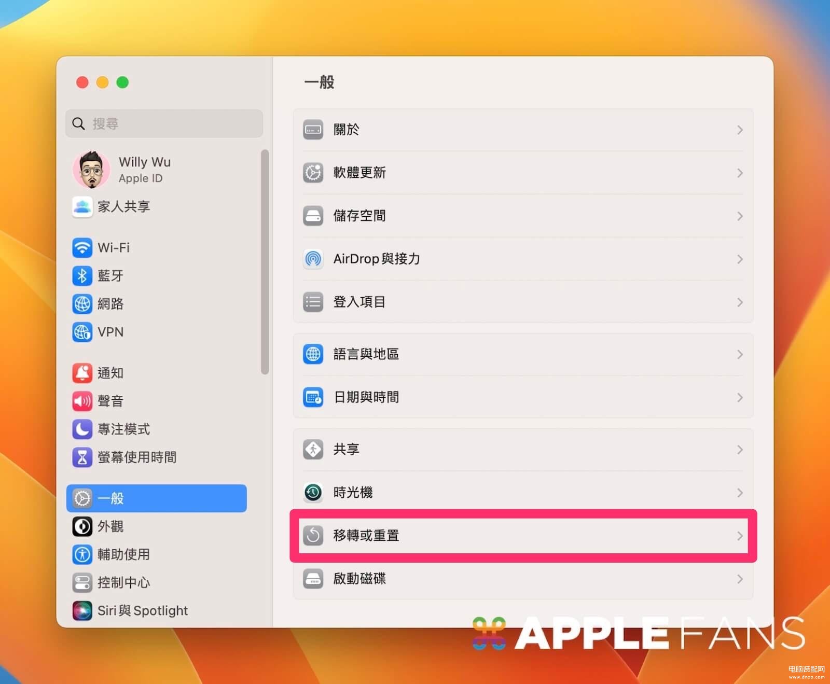
Task: Open the Siri 與 Spotlight icon
Action: tap(82, 610)
